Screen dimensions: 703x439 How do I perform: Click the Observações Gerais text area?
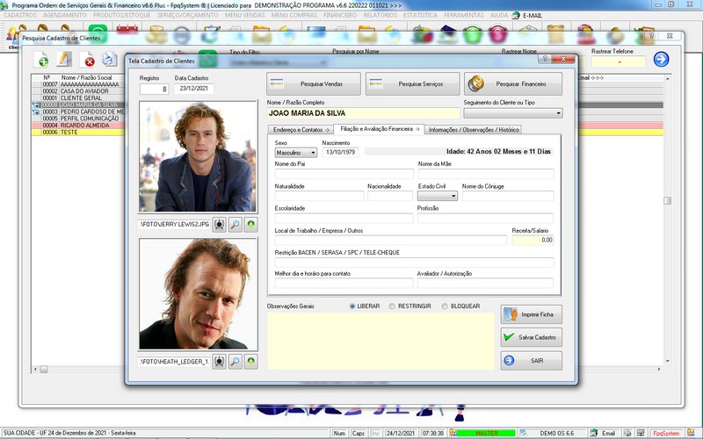click(x=380, y=342)
